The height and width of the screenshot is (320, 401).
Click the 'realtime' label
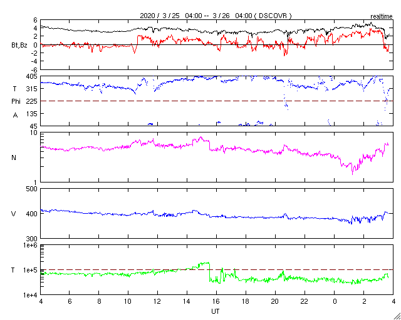pos(382,17)
